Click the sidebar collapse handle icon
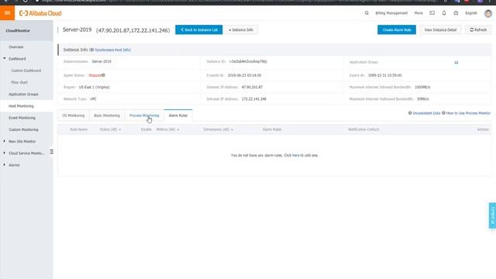This screenshot has height=279, width=496. tap(52, 152)
